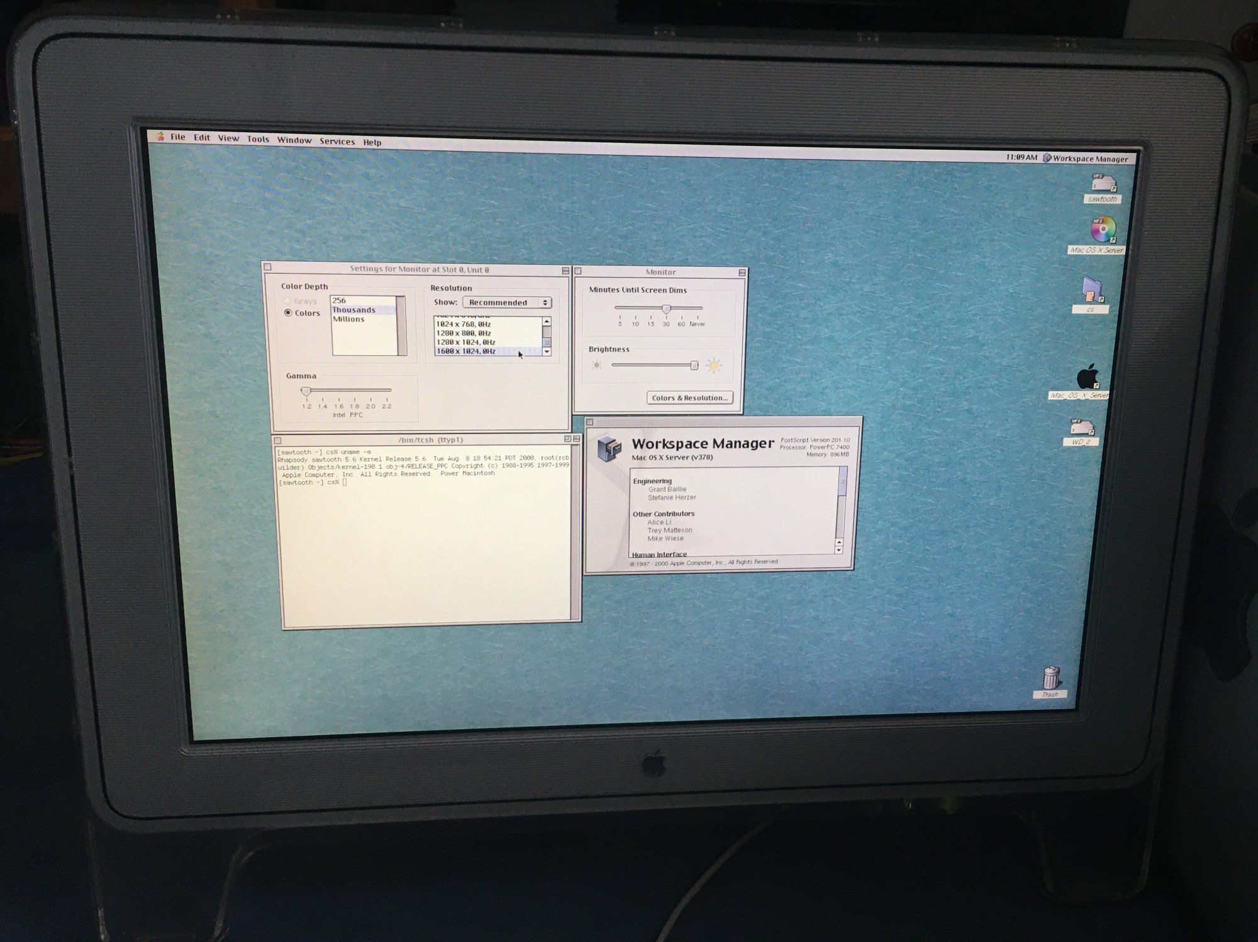Click the 11:09 AM menu bar clock
The width and height of the screenshot is (1258, 942).
click(x=1021, y=157)
